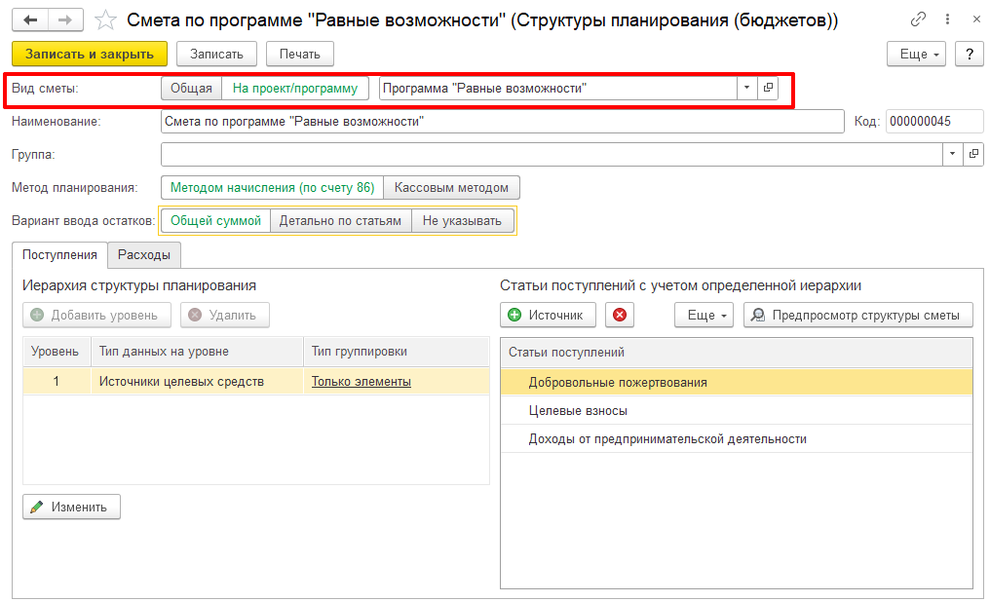This screenshot has width=990, height=602.
Task: Click the back navigation arrow
Action: [30, 19]
